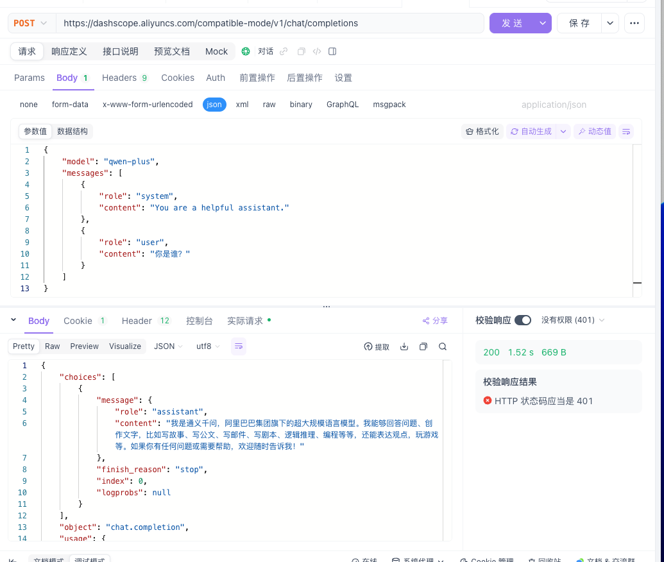Open the request Cookies tab
Image resolution: width=664 pixels, height=562 pixels.
click(178, 78)
